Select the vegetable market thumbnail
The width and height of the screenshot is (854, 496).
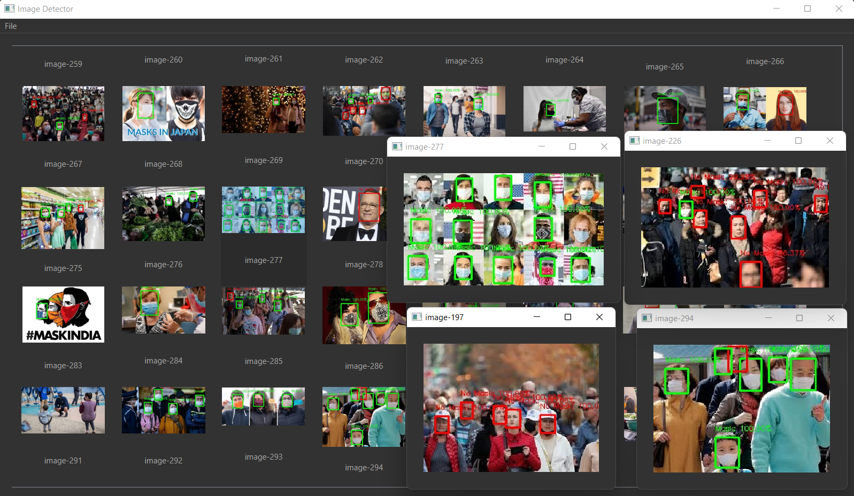(x=163, y=214)
